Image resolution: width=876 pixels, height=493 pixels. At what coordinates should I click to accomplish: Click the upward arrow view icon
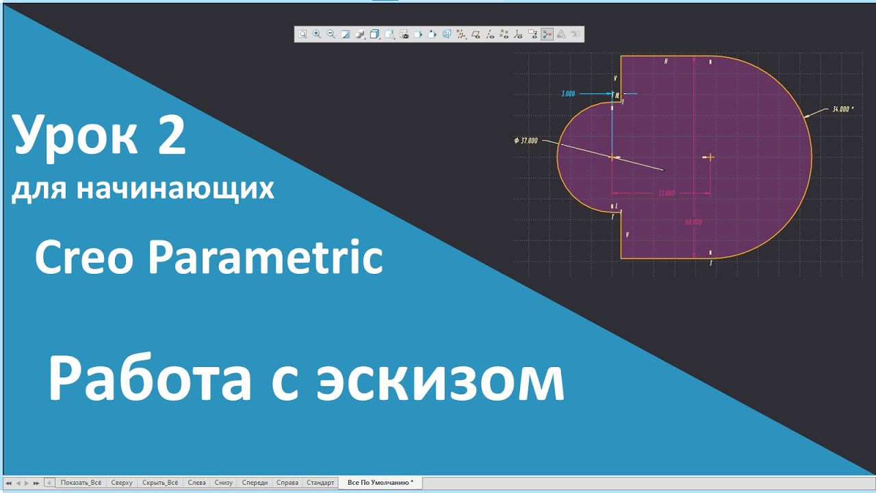coord(432,34)
